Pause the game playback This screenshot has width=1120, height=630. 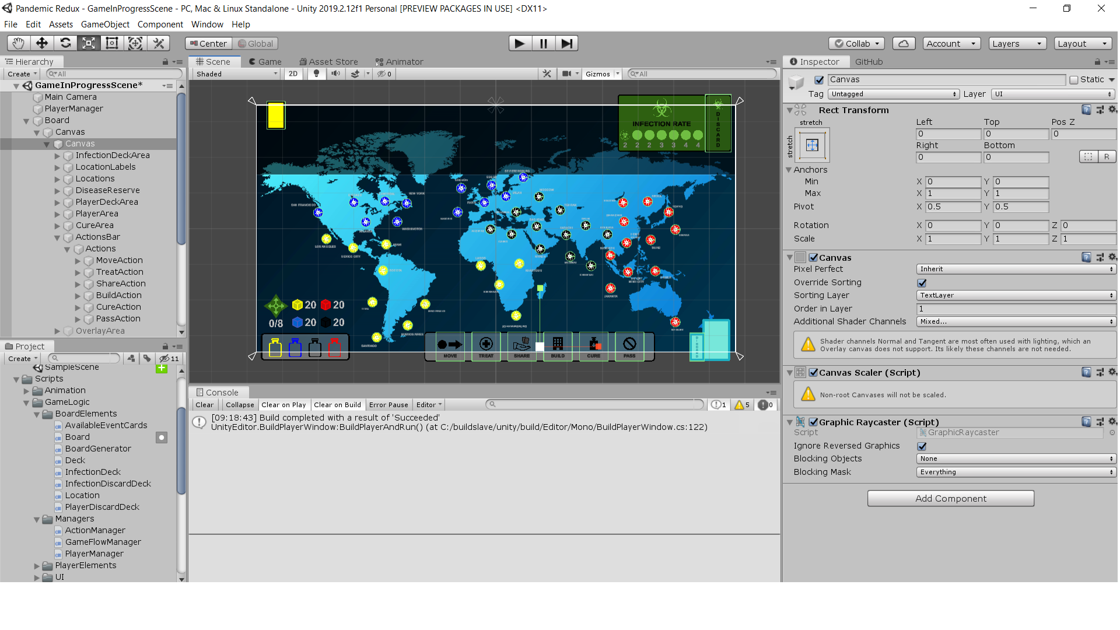[543, 43]
